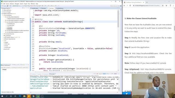Image resolution: width=175 pixels, height=98 pixels.
Task: Click the browser address bar
Action: point(148,5)
